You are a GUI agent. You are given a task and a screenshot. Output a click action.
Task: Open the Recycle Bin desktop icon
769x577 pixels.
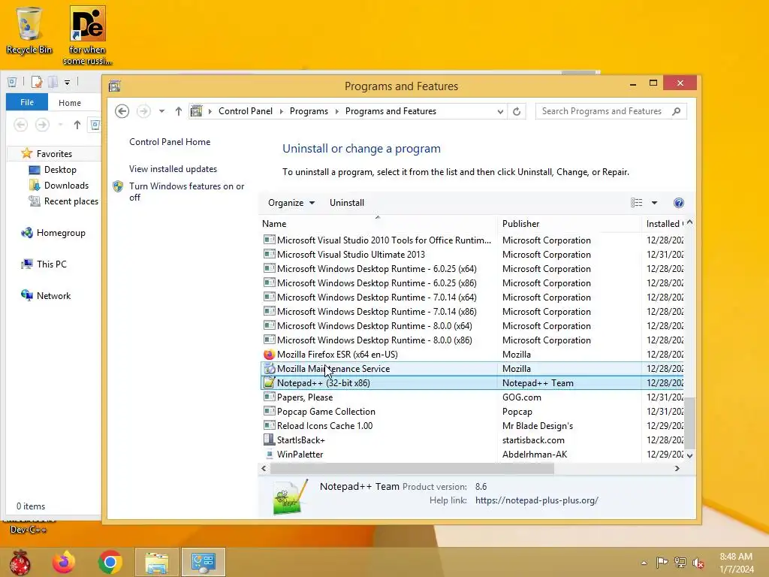point(29,30)
